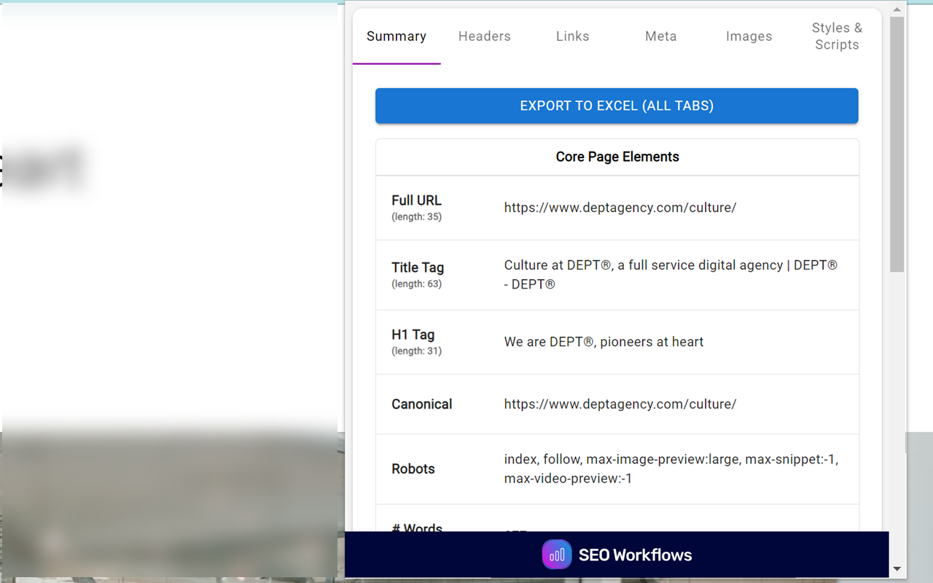Image resolution: width=933 pixels, height=583 pixels.
Task: Click the '(length: 63)' note
Action: coord(416,283)
